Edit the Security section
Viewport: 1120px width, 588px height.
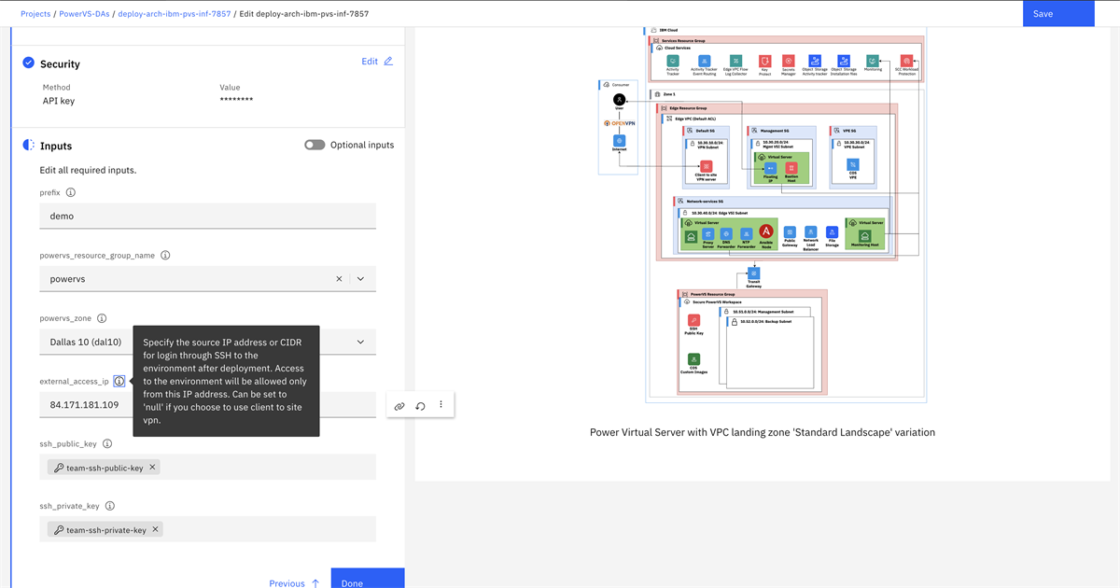(377, 62)
